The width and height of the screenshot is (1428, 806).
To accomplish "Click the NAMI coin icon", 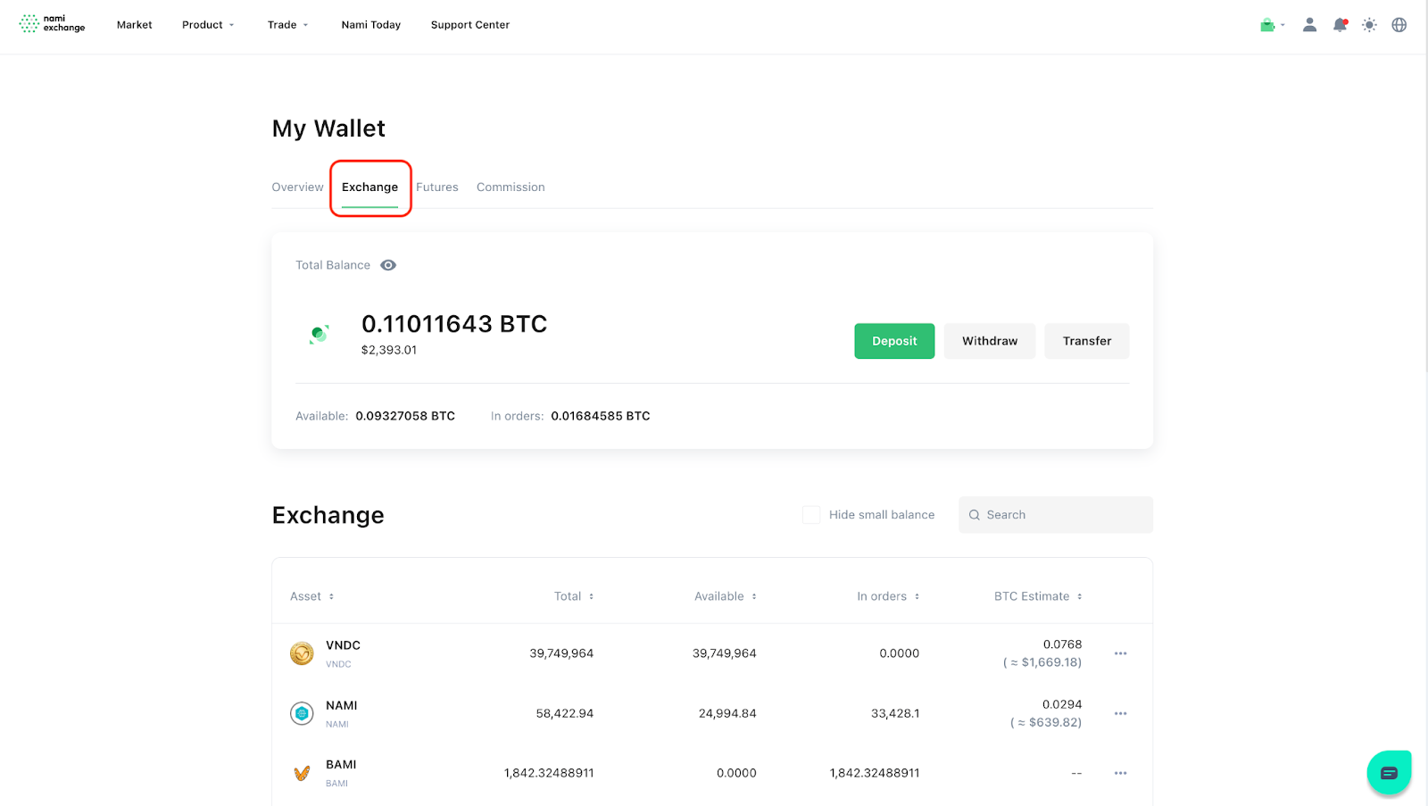I will (x=302, y=713).
